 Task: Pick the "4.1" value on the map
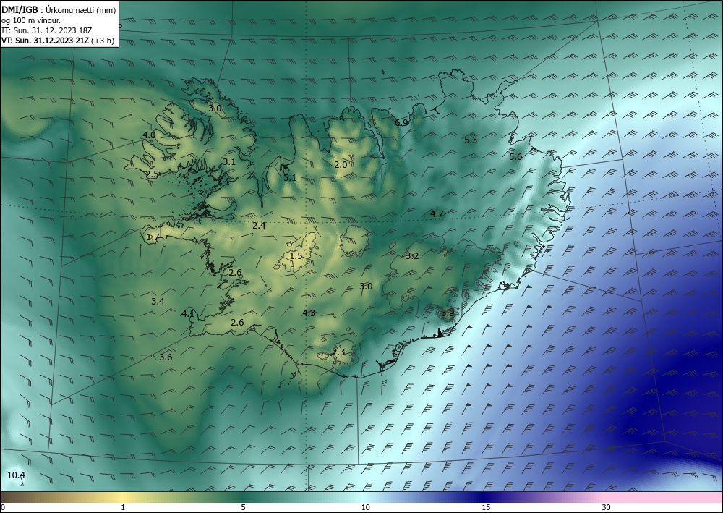pyautogui.click(x=187, y=314)
